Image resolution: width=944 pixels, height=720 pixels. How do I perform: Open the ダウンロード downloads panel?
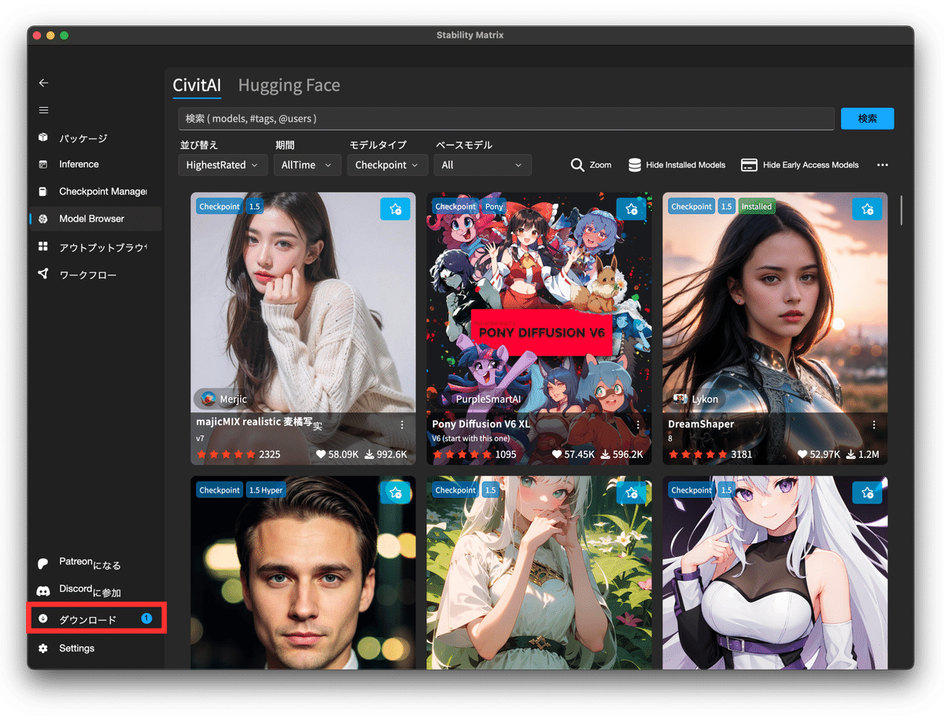(96, 619)
